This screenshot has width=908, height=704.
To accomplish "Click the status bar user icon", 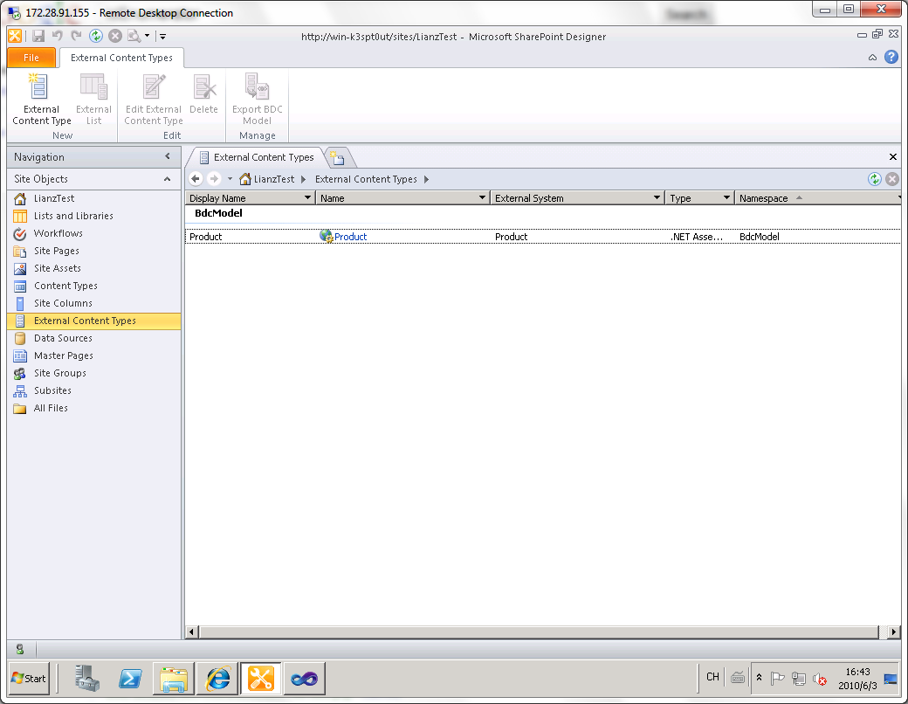I will point(20,649).
